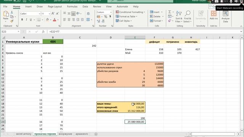
Task: Open Alignment settings dialog launcher
Action: pyautogui.click(x=93, y=26)
